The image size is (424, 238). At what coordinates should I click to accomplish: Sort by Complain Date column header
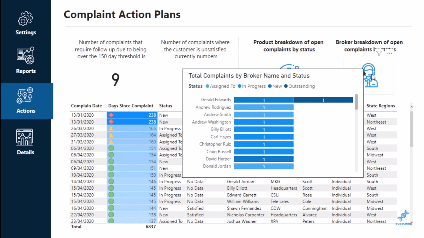click(86, 106)
